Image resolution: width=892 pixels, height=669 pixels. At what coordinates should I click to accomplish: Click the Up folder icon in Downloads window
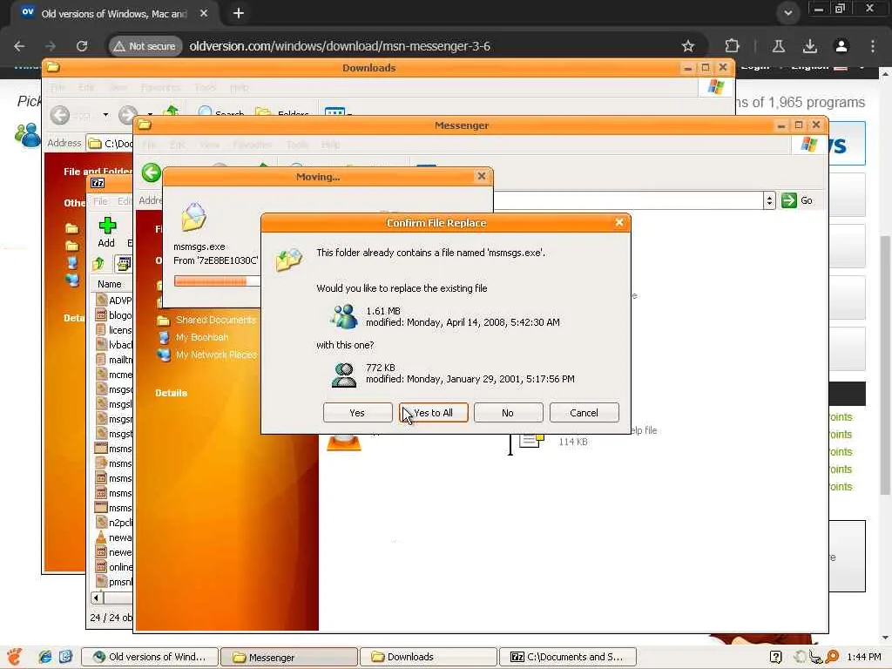(x=171, y=111)
